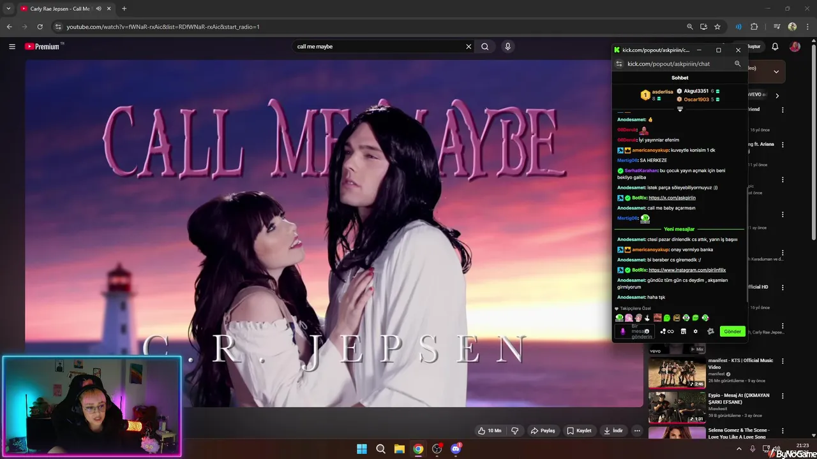This screenshot has width=817, height=459.
Task: Open options for Selena Gomez video
Action: click(783, 431)
